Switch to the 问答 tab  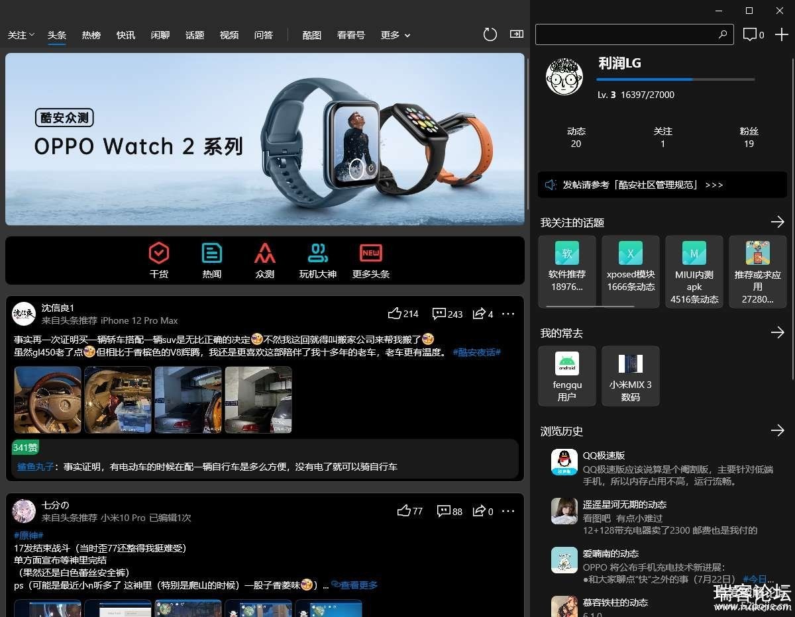coord(264,35)
